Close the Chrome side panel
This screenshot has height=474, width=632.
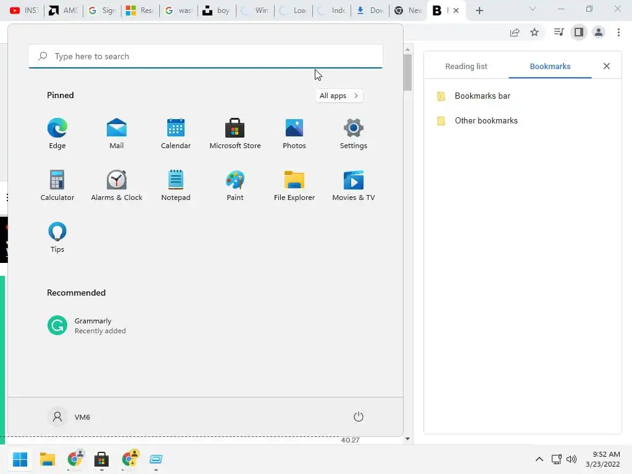click(606, 66)
